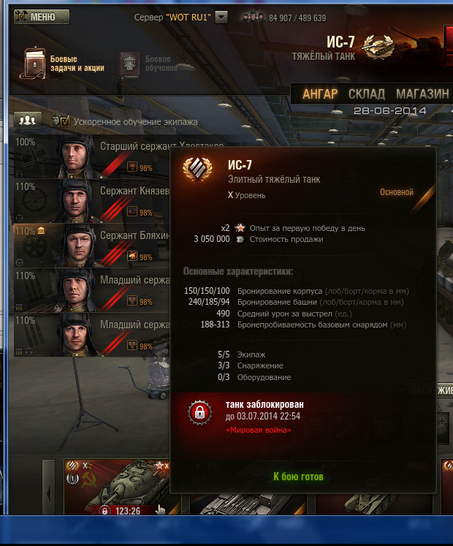Switch to the СКЛАД tab

click(x=367, y=94)
